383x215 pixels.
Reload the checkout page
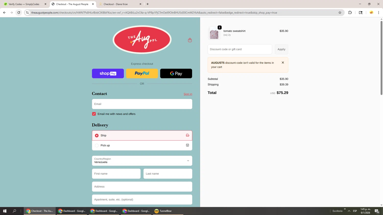pyautogui.click(x=19, y=12)
